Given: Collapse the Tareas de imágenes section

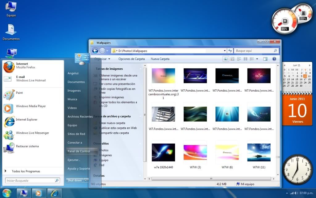Looking at the screenshot, I should point(140,69).
